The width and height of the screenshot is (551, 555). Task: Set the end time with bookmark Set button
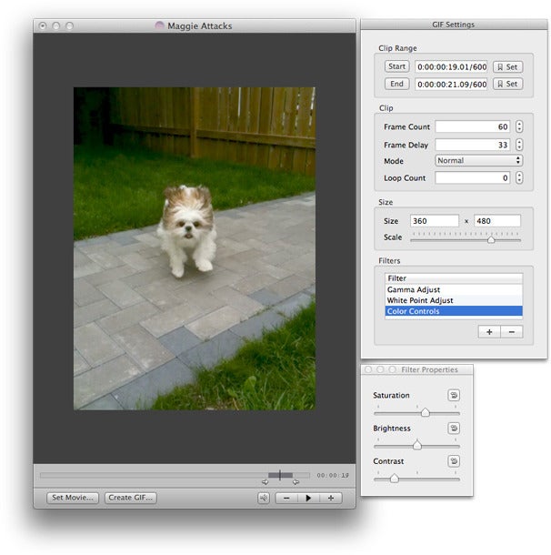(x=508, y=84)
